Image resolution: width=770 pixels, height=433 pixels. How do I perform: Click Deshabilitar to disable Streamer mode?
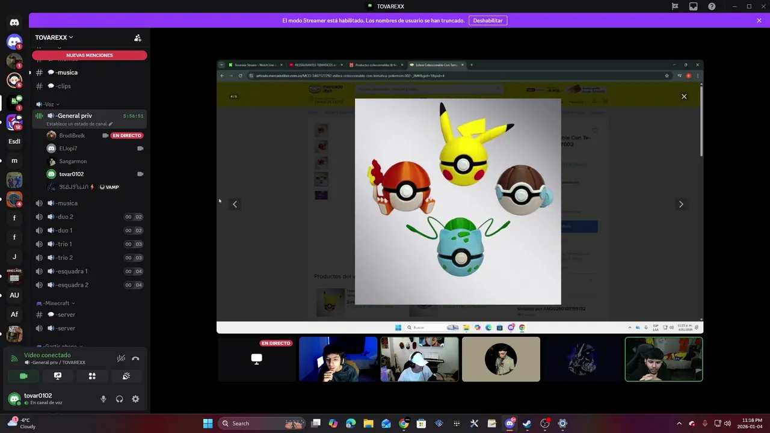488,20
